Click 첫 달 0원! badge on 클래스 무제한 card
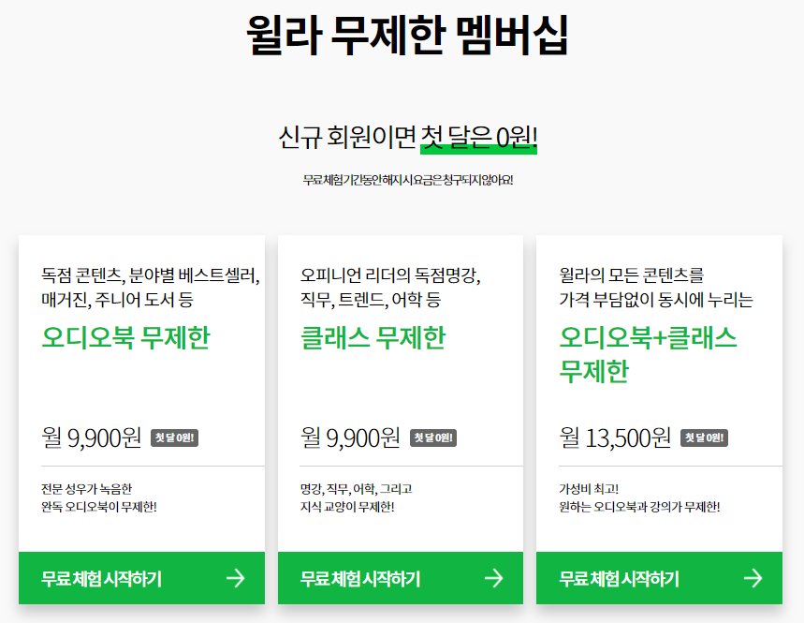Viewport: 804px width, 623px height. click(433, 438)
